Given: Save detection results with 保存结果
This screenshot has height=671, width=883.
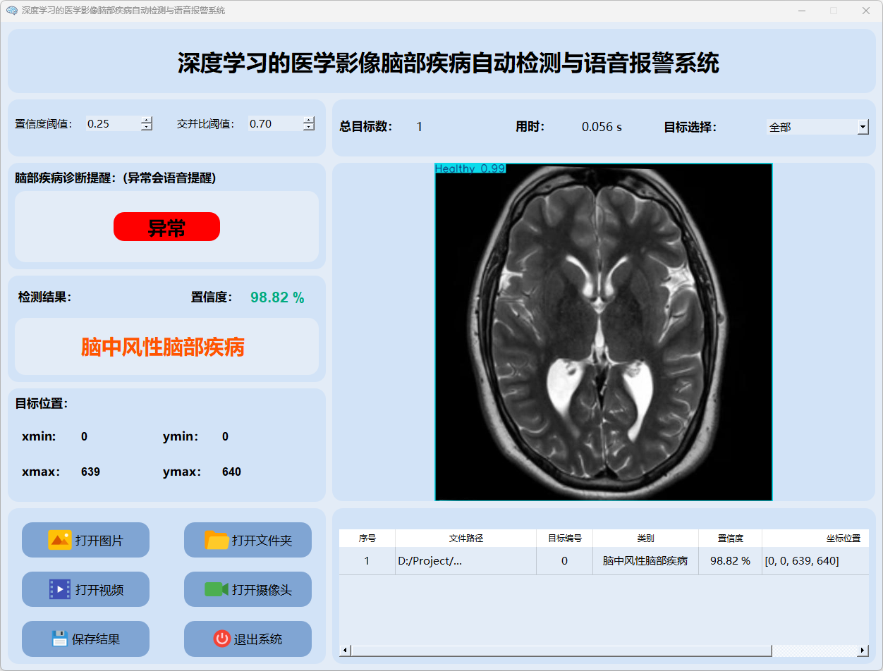Looking at the screenshot, I should 85,639.
